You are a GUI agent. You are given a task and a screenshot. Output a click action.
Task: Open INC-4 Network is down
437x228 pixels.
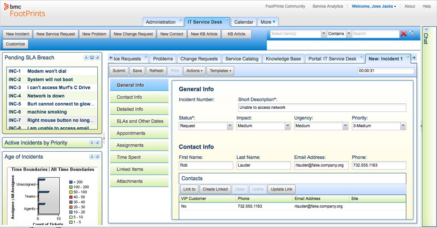52,96
